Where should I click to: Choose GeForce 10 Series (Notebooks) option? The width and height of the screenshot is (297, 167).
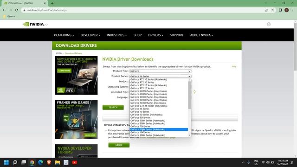159,115
